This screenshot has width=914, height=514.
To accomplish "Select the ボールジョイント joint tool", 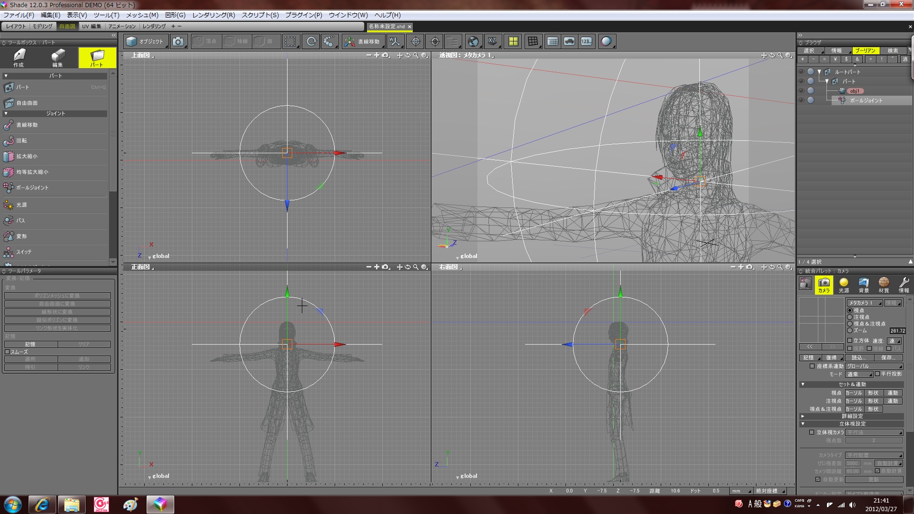I will coord(31,188).
